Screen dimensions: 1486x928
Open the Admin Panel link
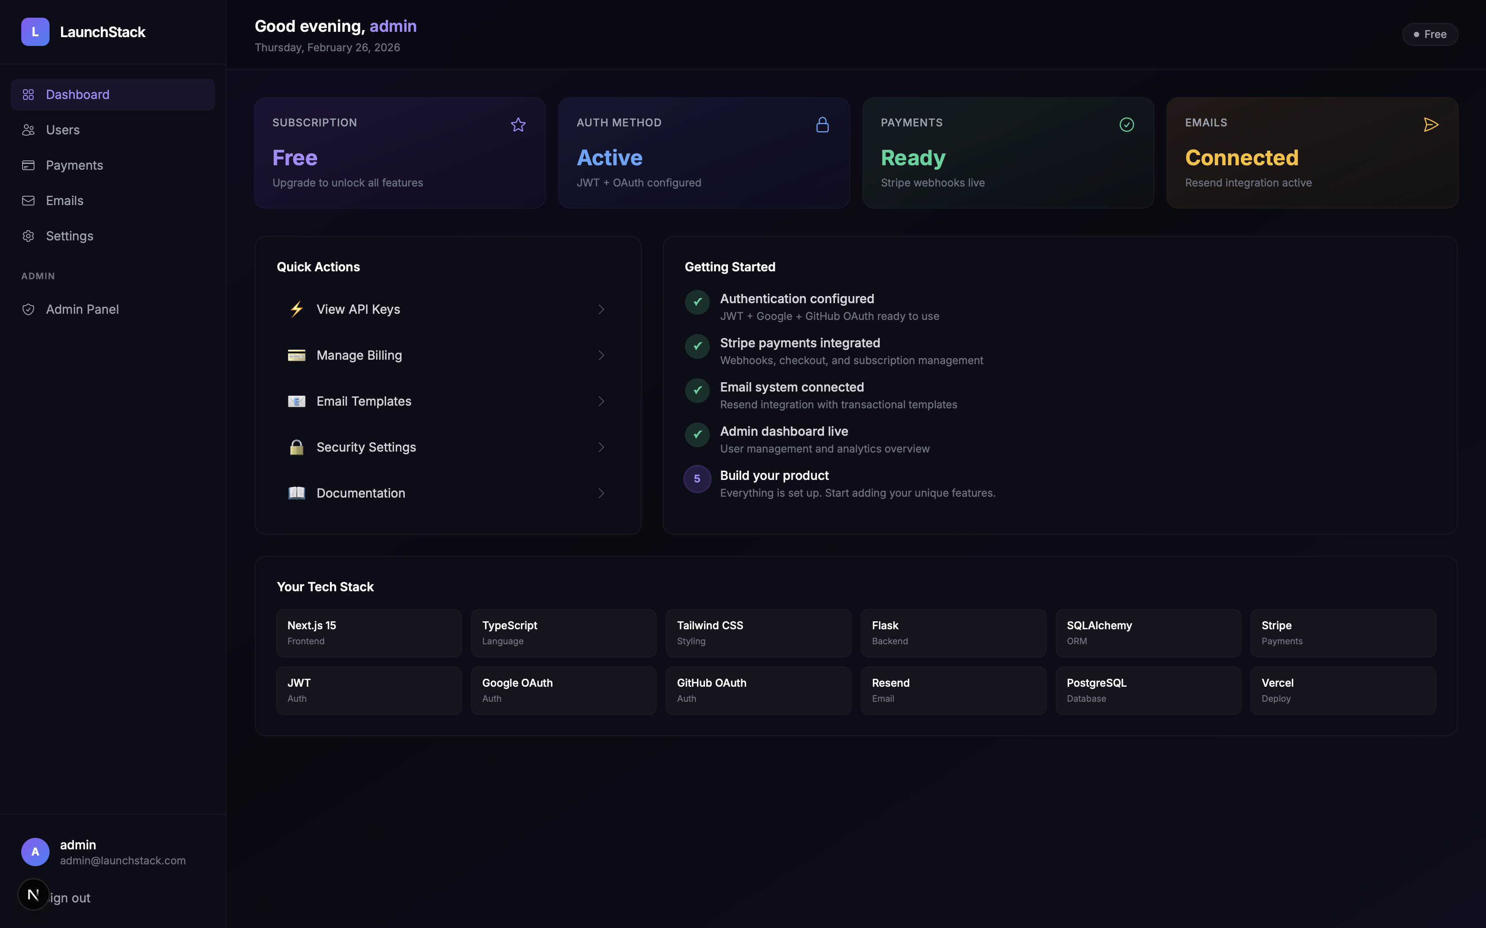point(82,309)
